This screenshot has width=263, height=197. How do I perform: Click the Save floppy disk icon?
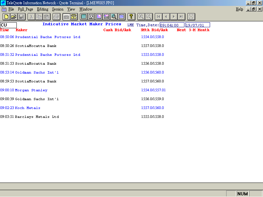tap(22, 17)
